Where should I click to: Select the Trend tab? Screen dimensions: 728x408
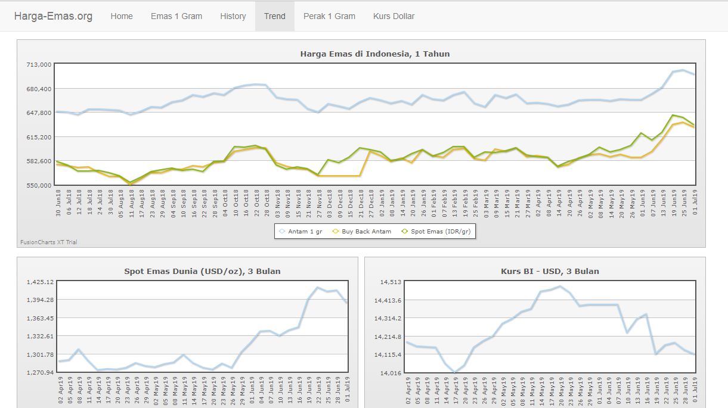[x=275, y=16]
